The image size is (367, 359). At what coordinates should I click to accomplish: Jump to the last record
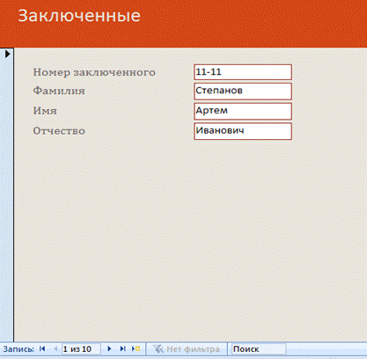coord(122,348)
